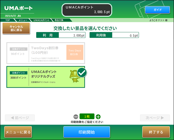Go to the next page with 次ページ
This screenshot has width=174, height=140.
[x=155, y=118]
